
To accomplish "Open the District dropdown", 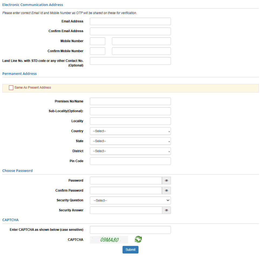I will pos(130,151).
